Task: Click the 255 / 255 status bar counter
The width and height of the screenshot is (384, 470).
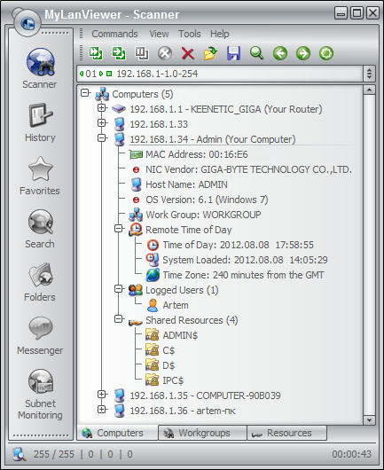Action: (54, 454)
